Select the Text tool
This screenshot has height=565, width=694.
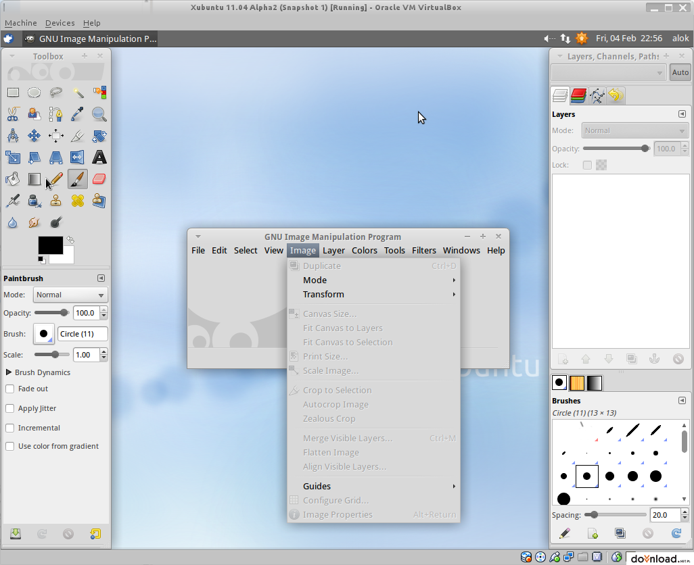pyautogui.click(x=99, y=157)
